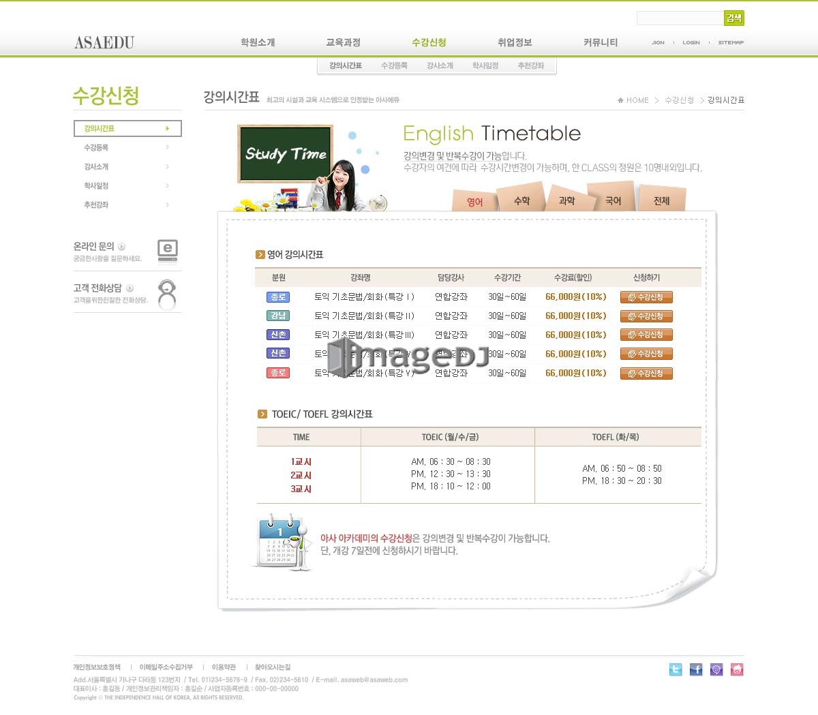Click the green 검색 search button
Image resolution: width=818 pixels, height=715 pixels.
click(x=734, y=18)
